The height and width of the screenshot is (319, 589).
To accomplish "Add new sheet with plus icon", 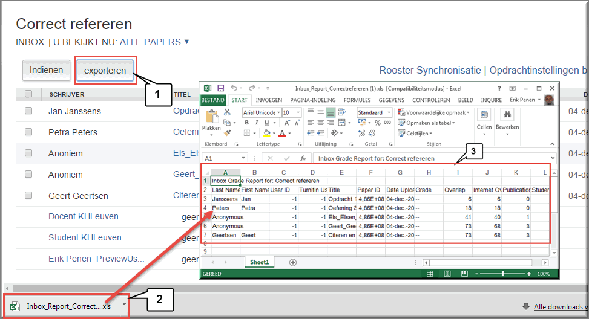I will 293,262.
